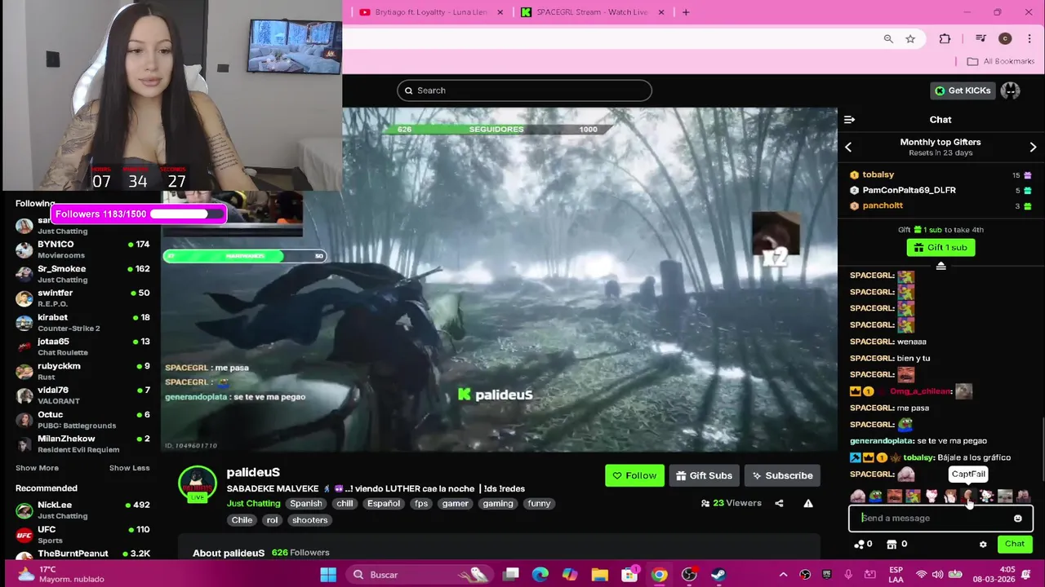Follow the palideuS channel
The width and height of the screenshot is (1045, 587).
click(634, 475)
